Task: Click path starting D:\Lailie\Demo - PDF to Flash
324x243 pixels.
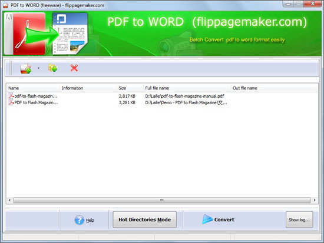Action: 186,102
